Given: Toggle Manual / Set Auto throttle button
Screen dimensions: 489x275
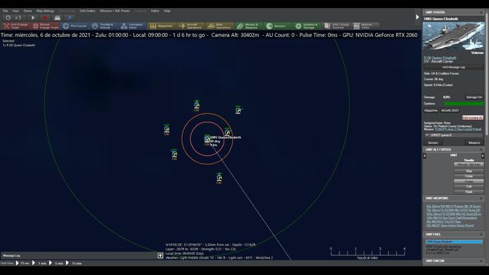Looking at the screenshot, I should point(469,164).
